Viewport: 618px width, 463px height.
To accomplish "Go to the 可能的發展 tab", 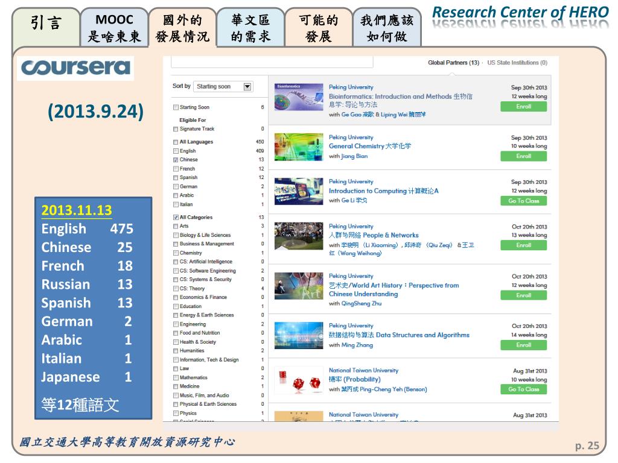I will 319,28.
